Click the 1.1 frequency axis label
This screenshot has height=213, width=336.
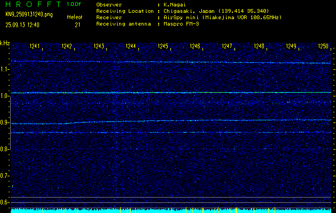pyautogui.click(x=4, y=69)
